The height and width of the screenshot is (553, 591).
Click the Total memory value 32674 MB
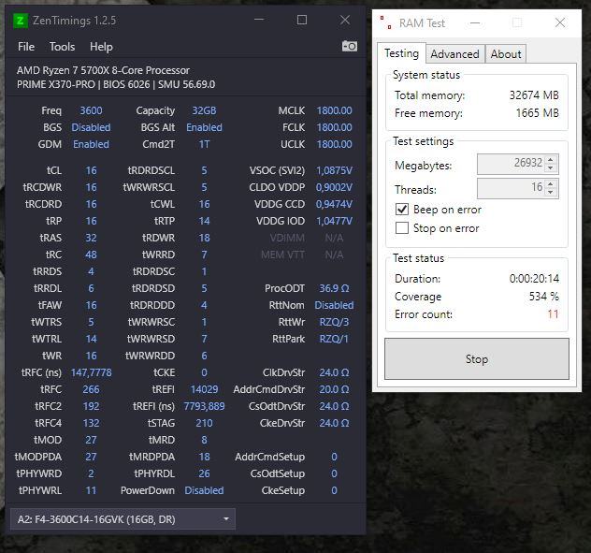tap(534, 95)
